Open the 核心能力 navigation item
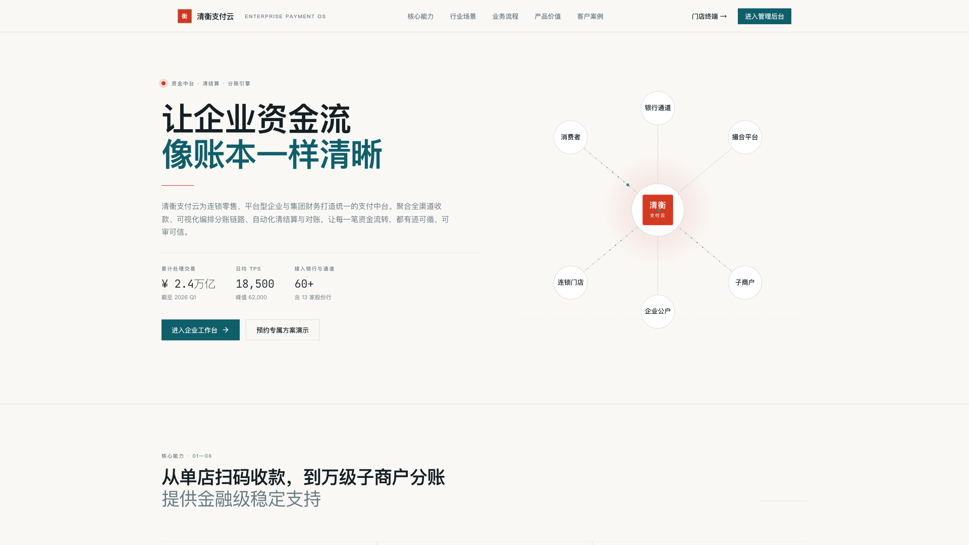The image size is (969, 545). pos(420,16)
